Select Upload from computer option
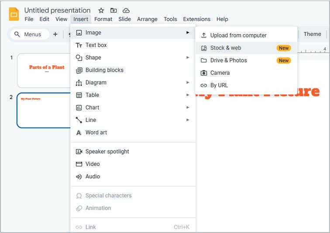This screenshot has width=330, height=233. [238, 35]
